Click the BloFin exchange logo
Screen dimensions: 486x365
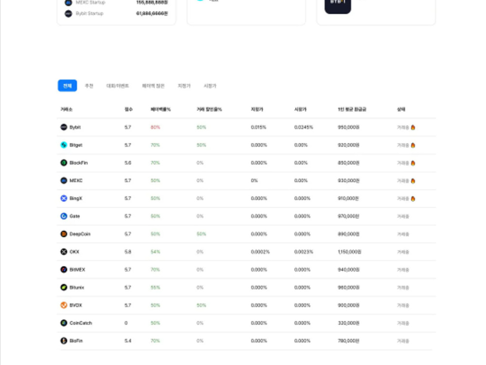[x=64, y=341]
